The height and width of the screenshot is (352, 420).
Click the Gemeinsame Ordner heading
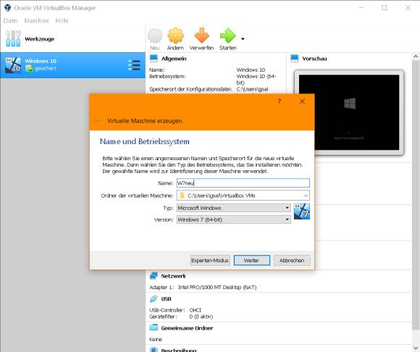tap(187, 328)
